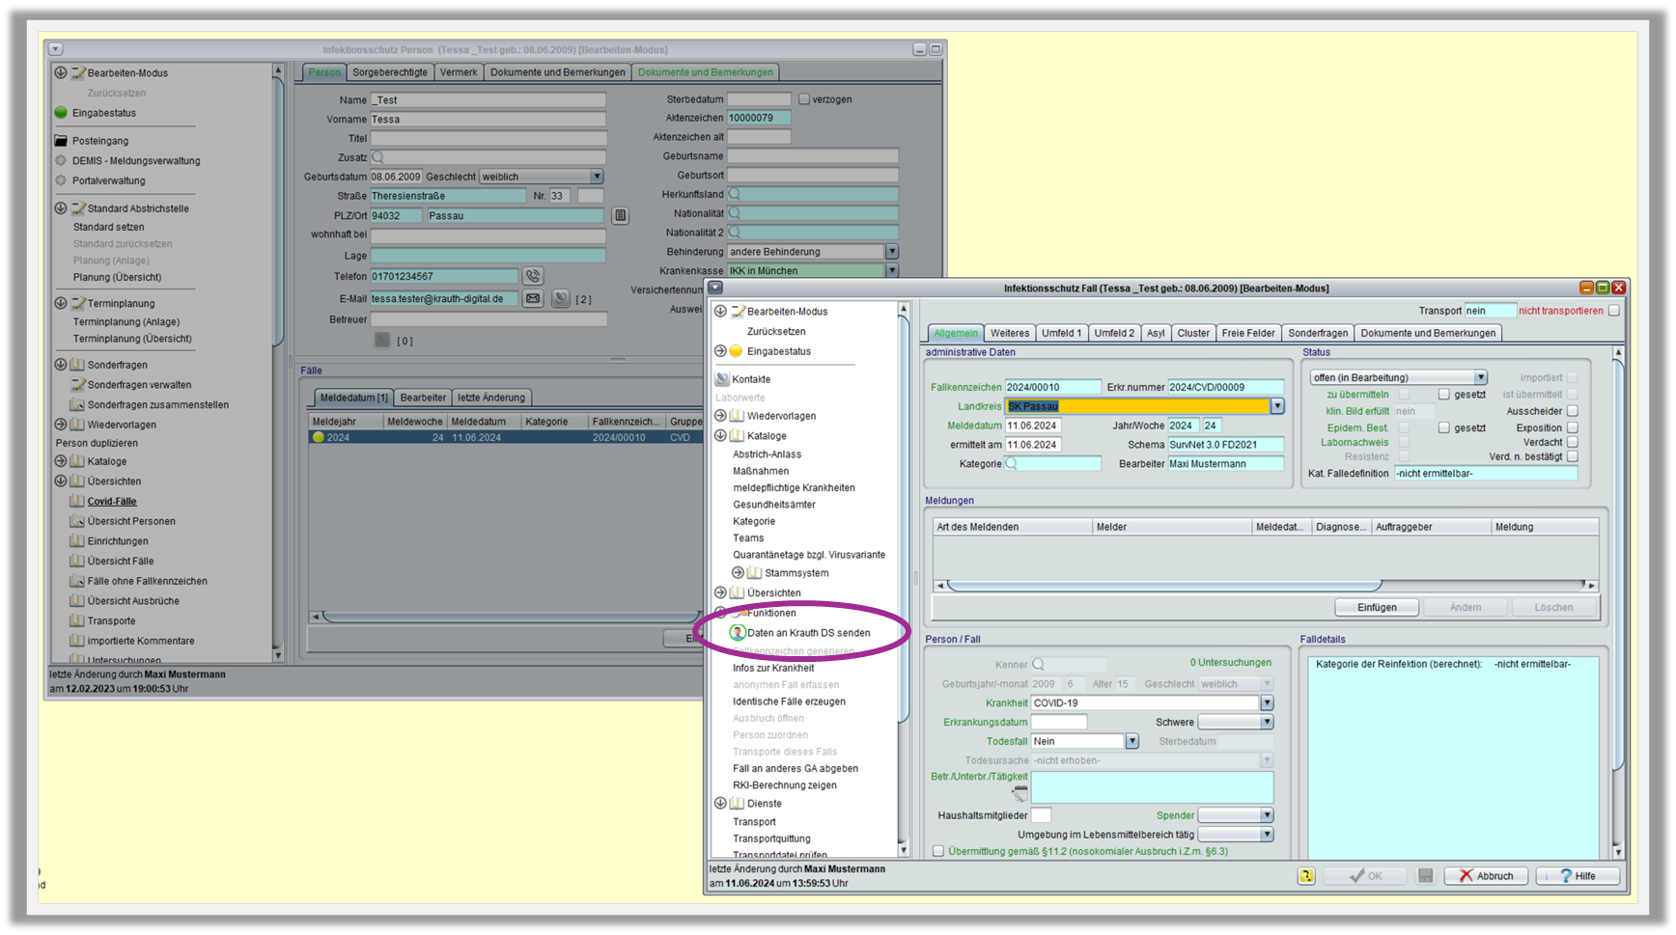Click the phone call icon beside Telefon

[x=533, y=277]
